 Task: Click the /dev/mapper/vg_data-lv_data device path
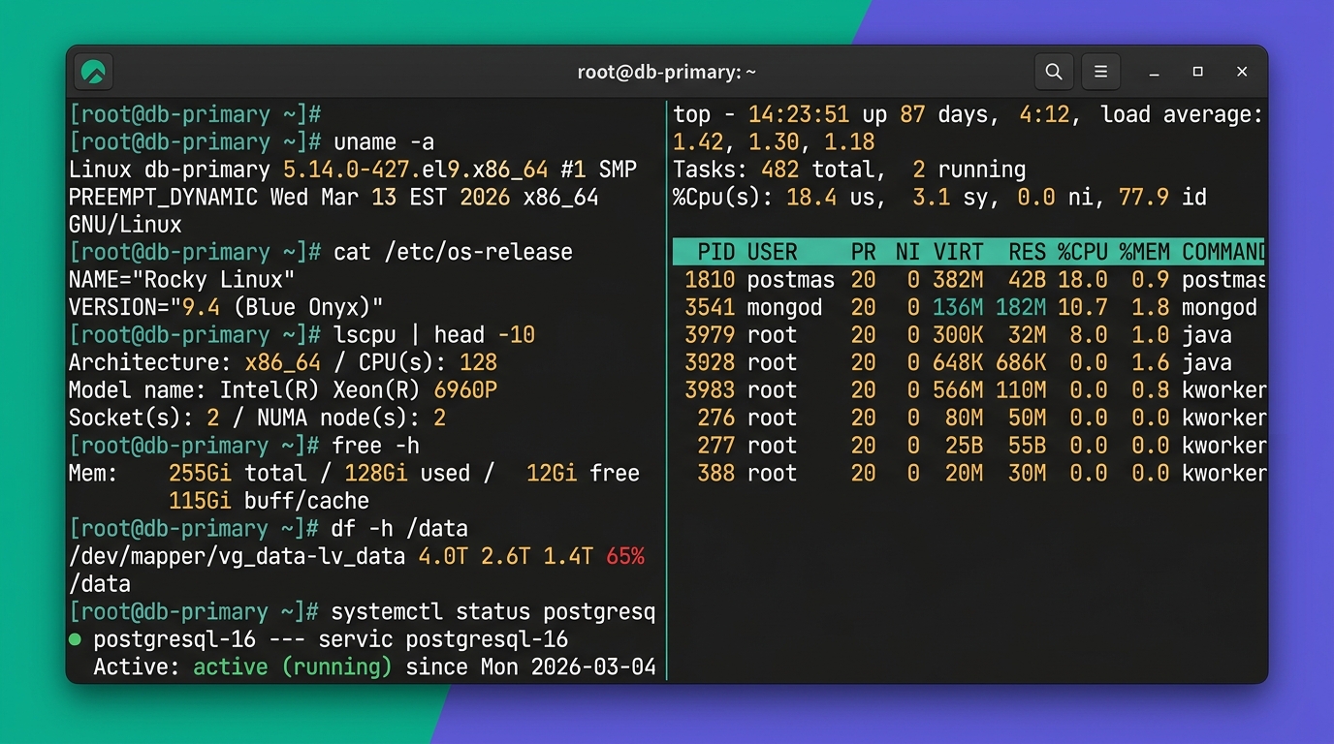point(239,557)
